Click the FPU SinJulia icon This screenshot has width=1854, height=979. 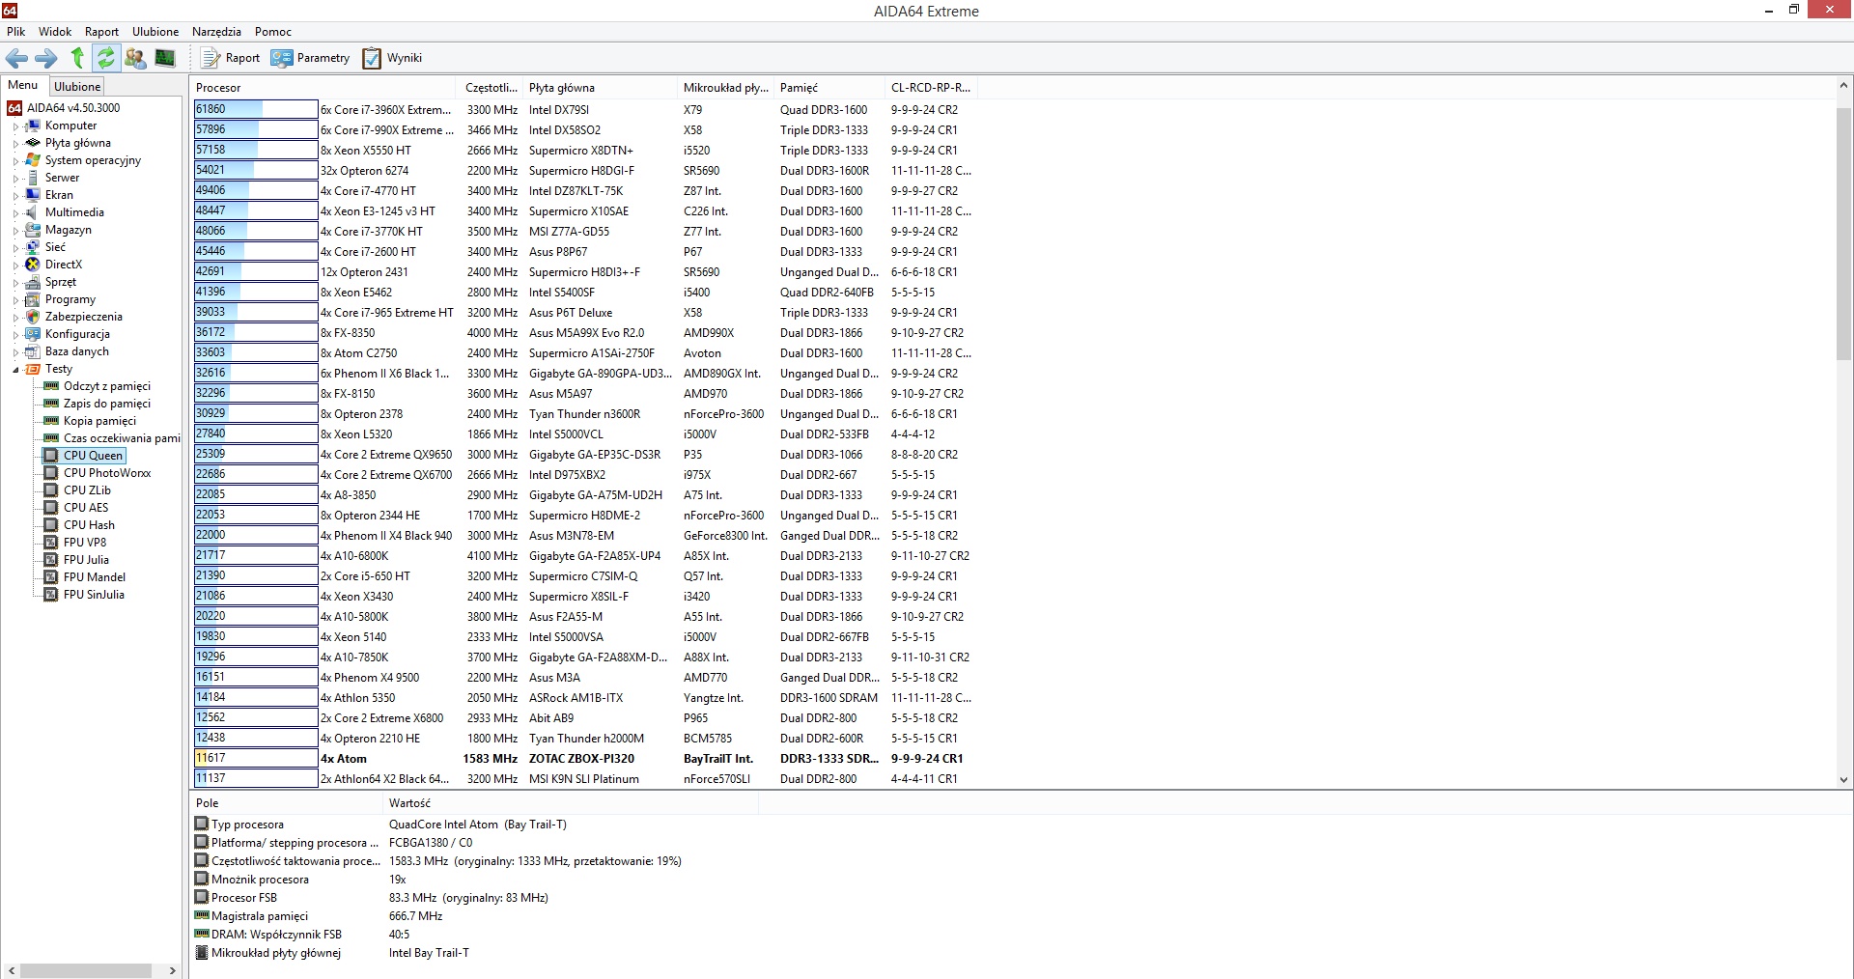(51, 595)
